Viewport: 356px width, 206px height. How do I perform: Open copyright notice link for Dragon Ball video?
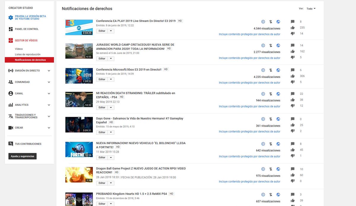coord(249,182)
